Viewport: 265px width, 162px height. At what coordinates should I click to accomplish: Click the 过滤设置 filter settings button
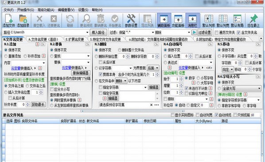(204, 32)
